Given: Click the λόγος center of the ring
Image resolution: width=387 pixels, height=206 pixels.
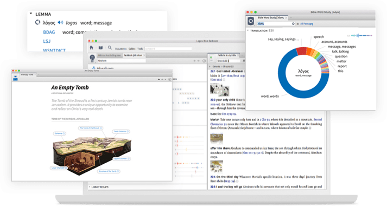Looking at the screenshot, I should [303, 73].
